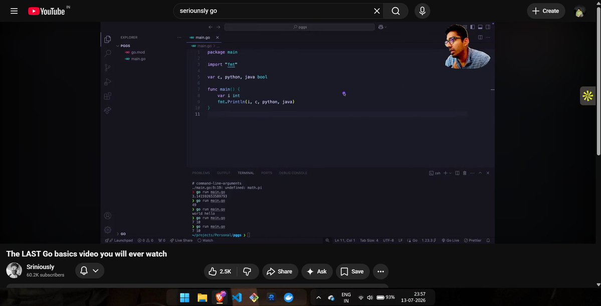In the video, close the terminal panel

point(488,173)
